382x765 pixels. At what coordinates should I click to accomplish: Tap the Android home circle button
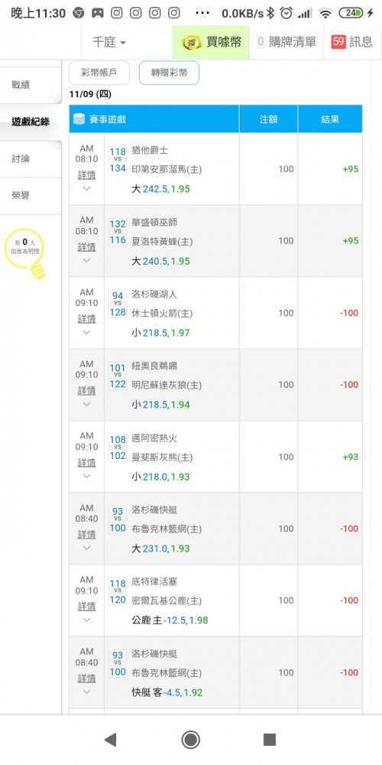pyautogui.click(x=190, y=740)
